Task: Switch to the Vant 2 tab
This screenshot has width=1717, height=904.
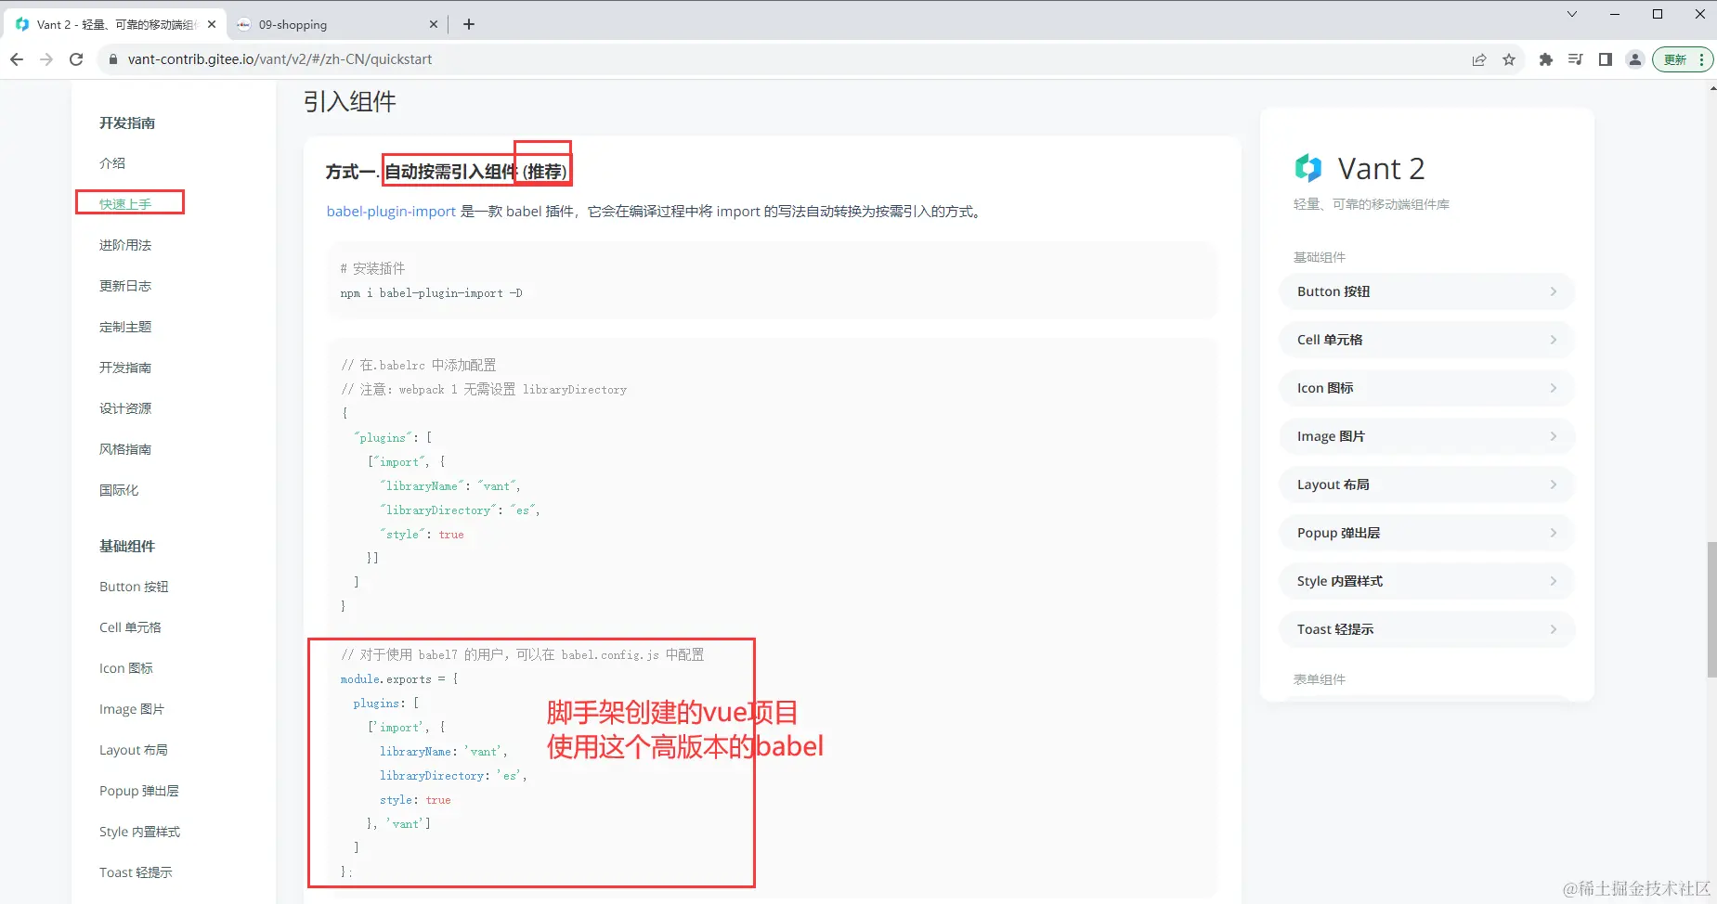Action: click(115, 24)
